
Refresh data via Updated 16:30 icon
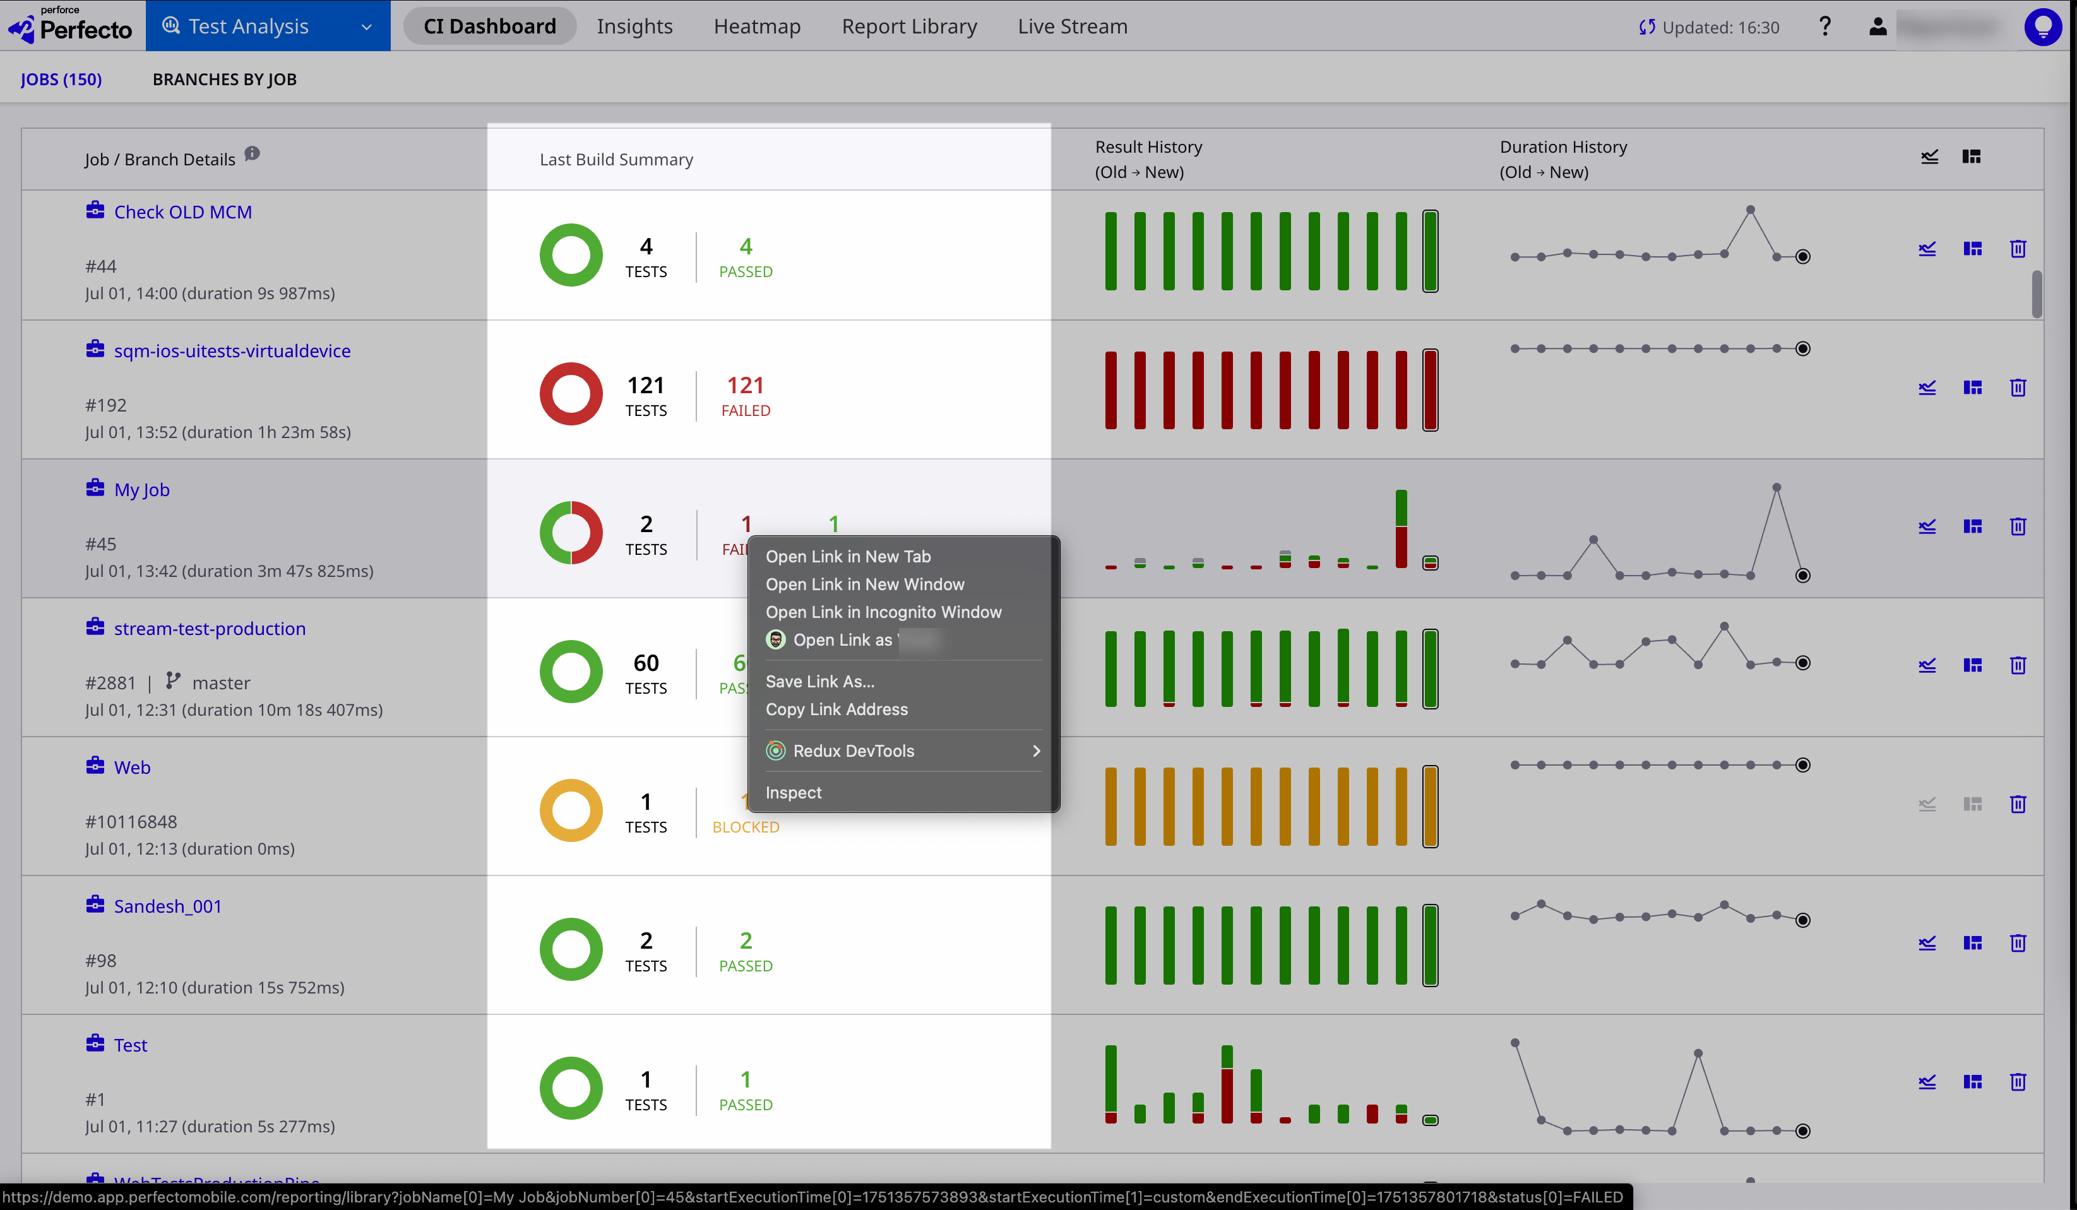tap(1646, 27)
